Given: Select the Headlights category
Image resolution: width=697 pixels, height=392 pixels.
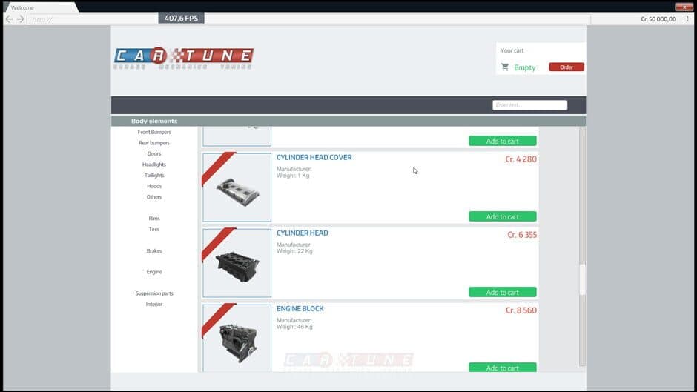Looking at the screenshot, I should [x=154, y=165].
